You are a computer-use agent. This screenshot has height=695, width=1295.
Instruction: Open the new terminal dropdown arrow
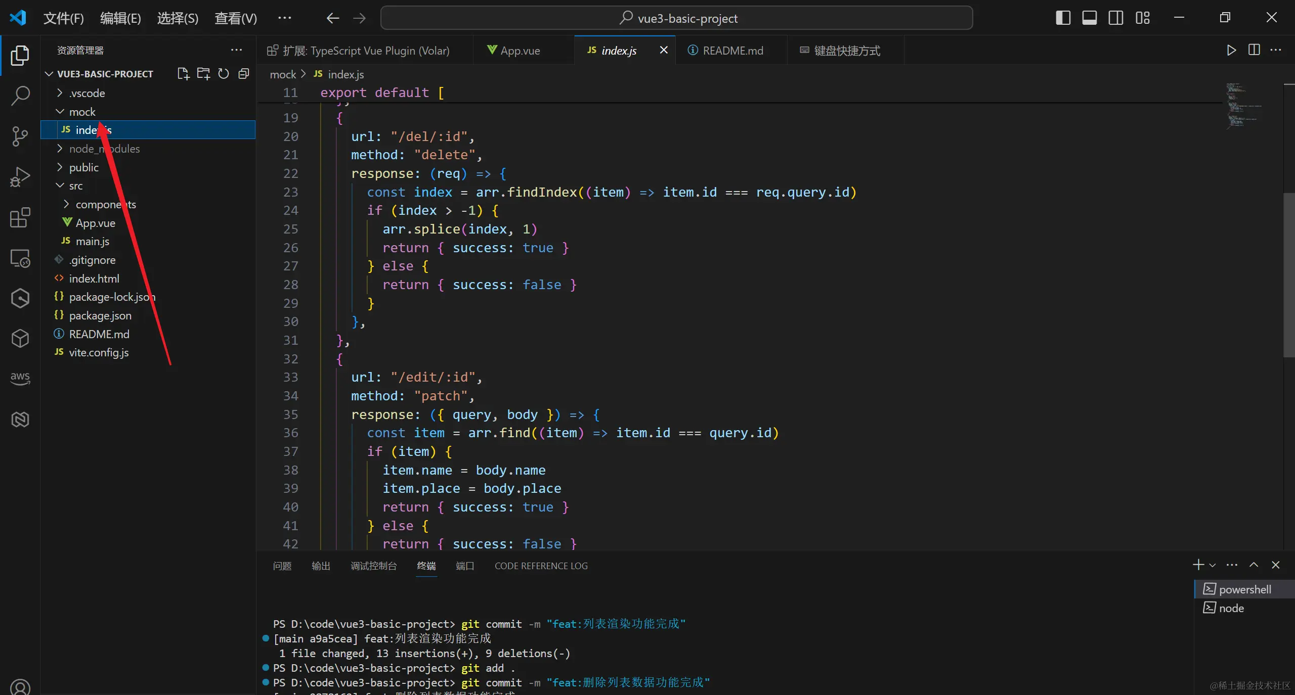pyautogui.click(x=1213, y=565)
